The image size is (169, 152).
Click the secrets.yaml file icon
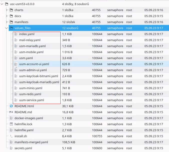[x=11, y=148]
